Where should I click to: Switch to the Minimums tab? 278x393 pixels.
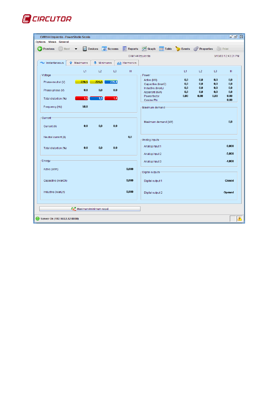[x=103, y=63]
